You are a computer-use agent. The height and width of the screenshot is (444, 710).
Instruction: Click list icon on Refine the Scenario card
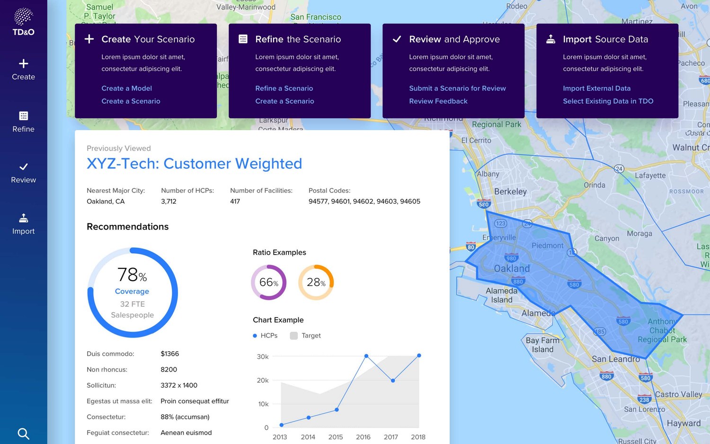coord(243,39)
